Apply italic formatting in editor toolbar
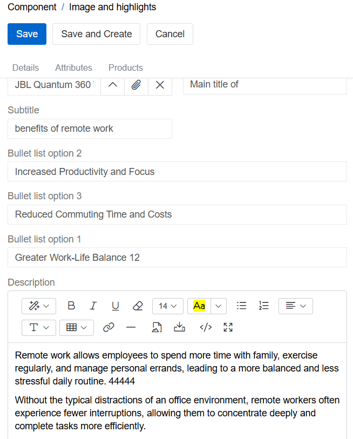The height and width of the screenshot is (439, 353). tap(93, 306)
